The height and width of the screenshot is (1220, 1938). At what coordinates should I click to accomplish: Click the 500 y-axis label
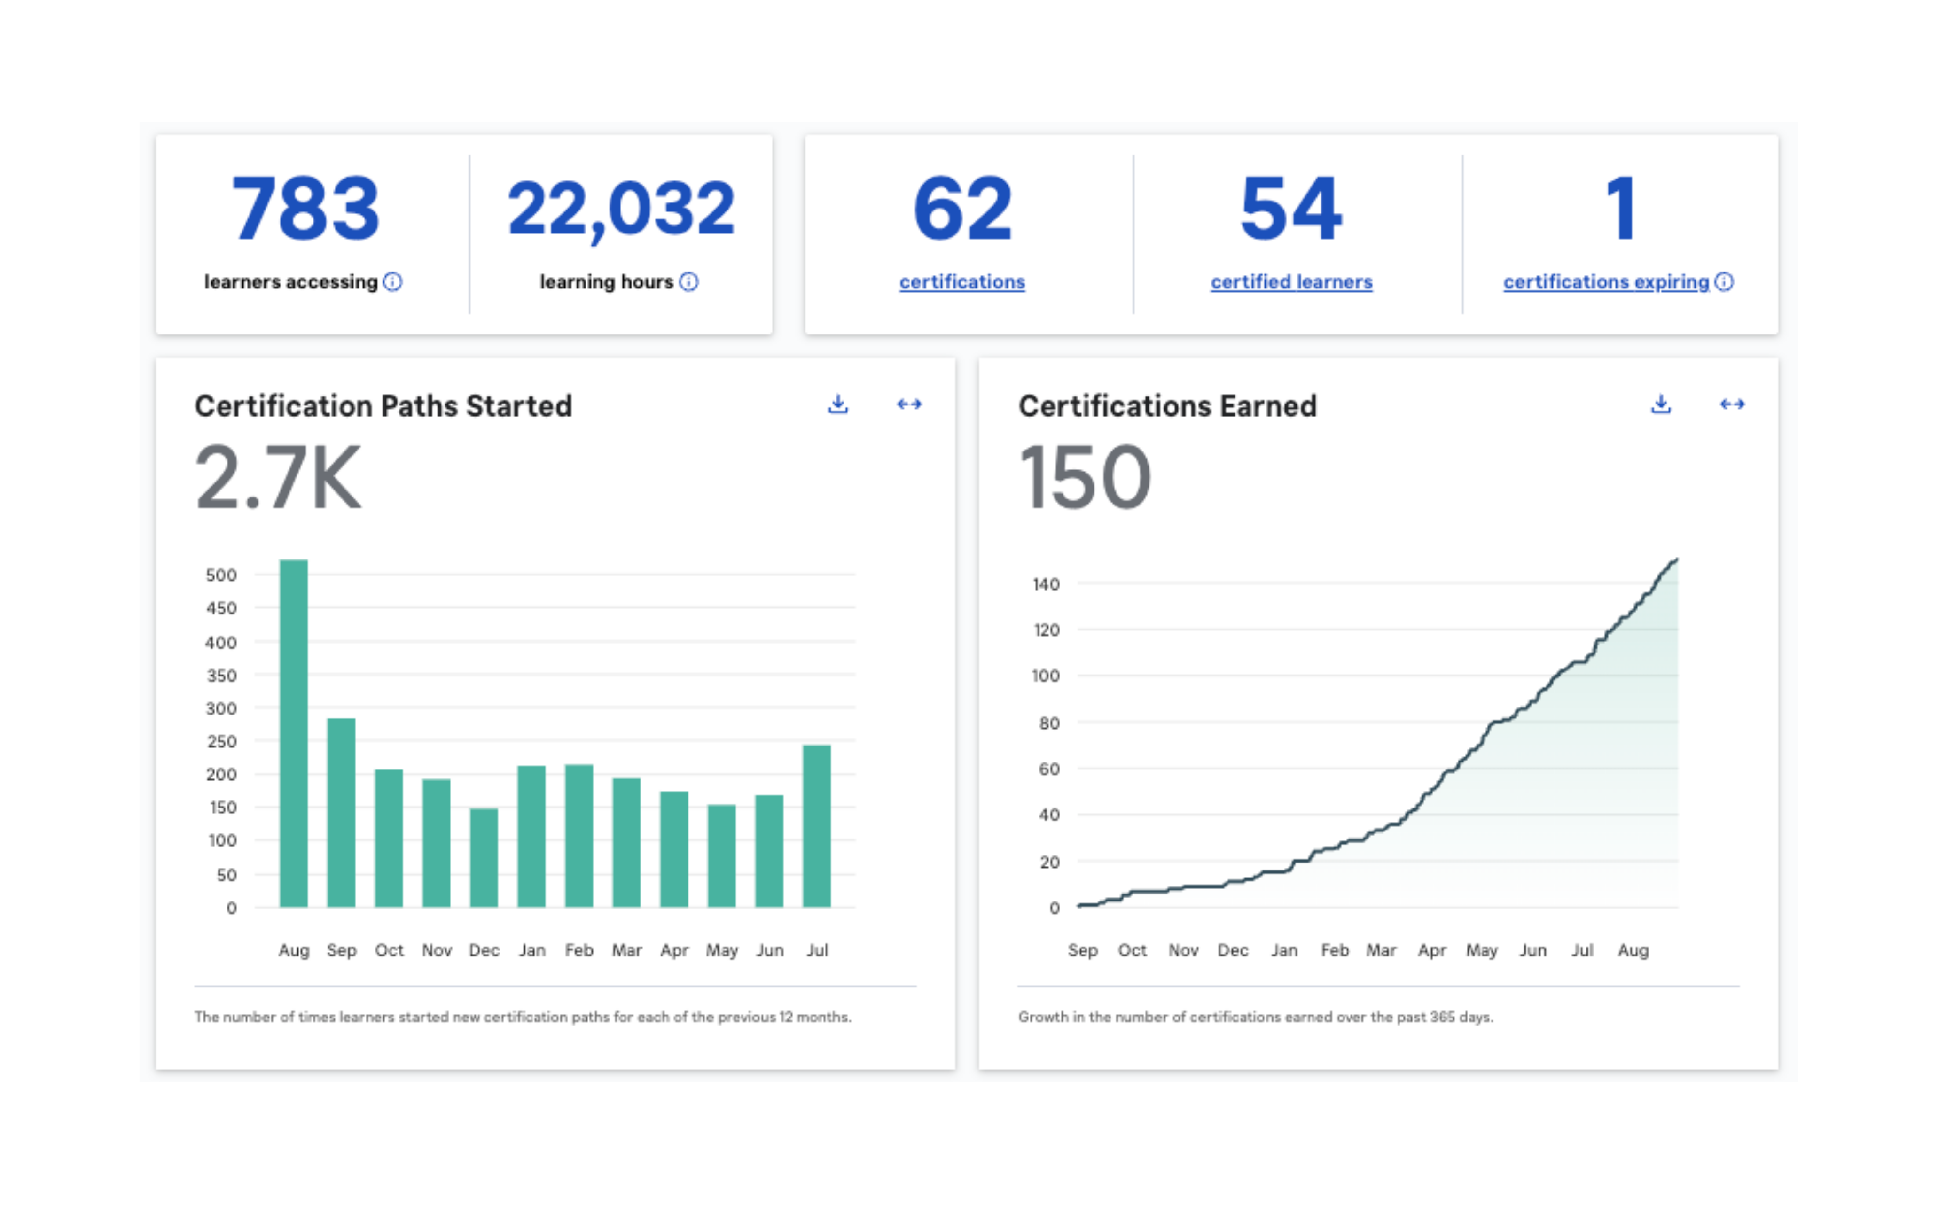[x=221, y=575]
